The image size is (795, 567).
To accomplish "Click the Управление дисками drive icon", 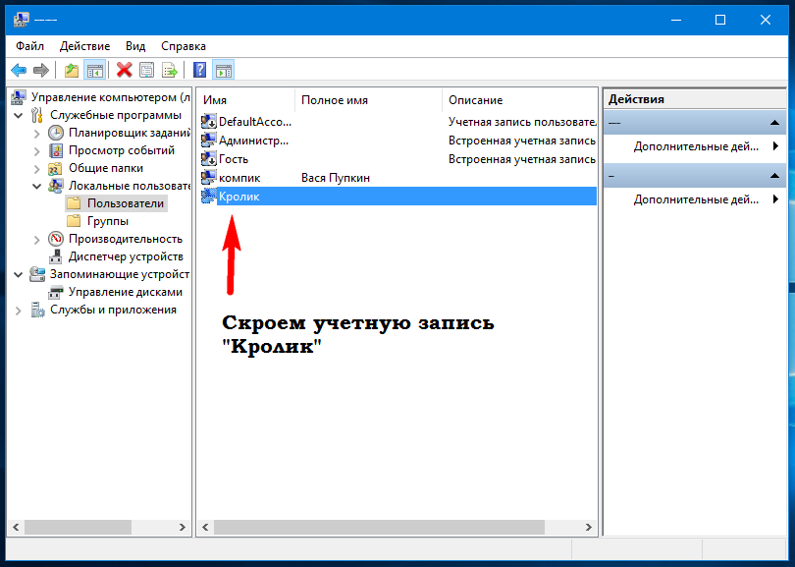I will pyautogui.click(x=56, y=292).
